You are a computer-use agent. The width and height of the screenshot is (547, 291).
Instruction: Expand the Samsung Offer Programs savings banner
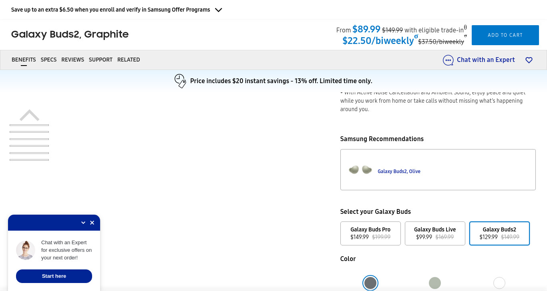click(218, 10)
